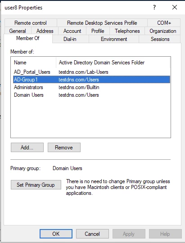Viewport: 185px width, 243px height.
Task: Click testdns.com/Users in Domain Users row
Action: pos(79,95)
